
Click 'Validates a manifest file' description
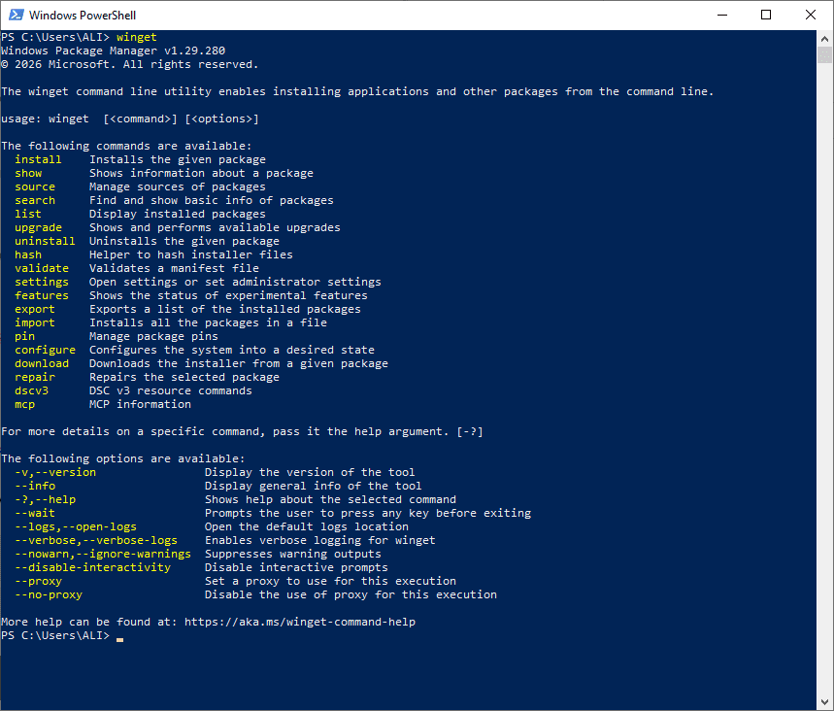[174, 268]
